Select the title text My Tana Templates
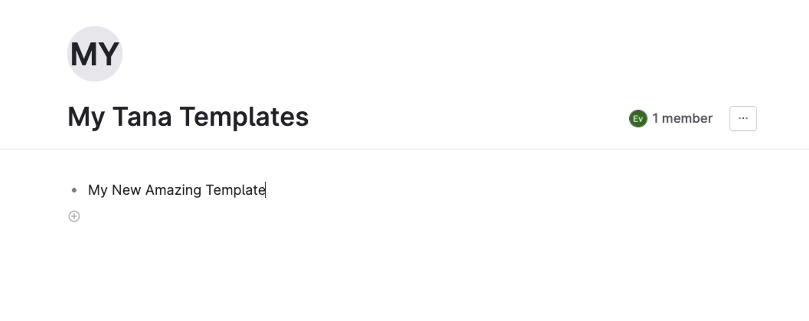The width and height of the screenshot is (809, 321). point(188,116)
